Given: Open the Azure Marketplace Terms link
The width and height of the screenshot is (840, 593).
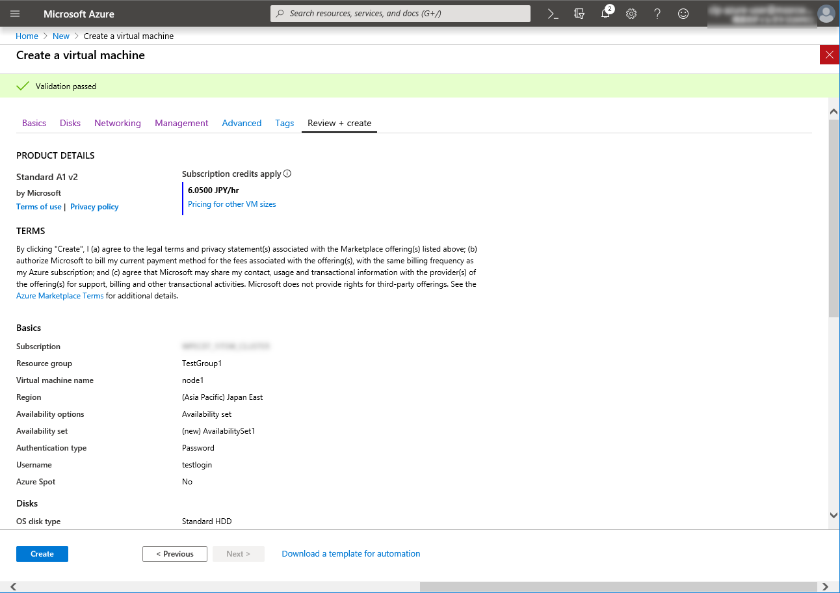Looking at the screenshot, I should click(60, 296).
